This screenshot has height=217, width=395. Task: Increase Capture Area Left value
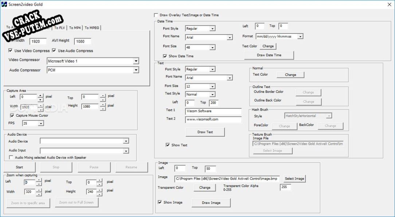coord(40,96)
